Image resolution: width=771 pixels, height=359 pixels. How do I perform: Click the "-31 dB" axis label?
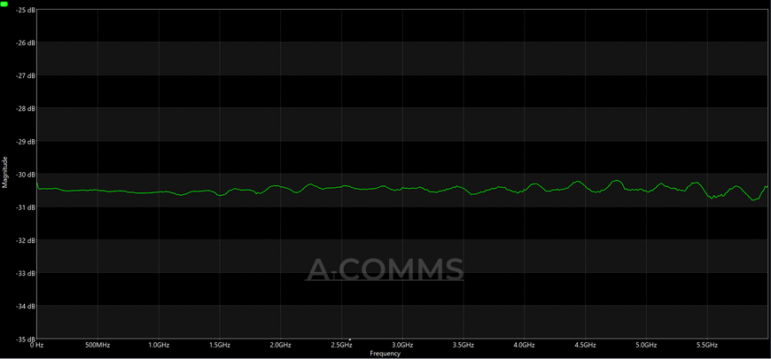pos(26,207)
